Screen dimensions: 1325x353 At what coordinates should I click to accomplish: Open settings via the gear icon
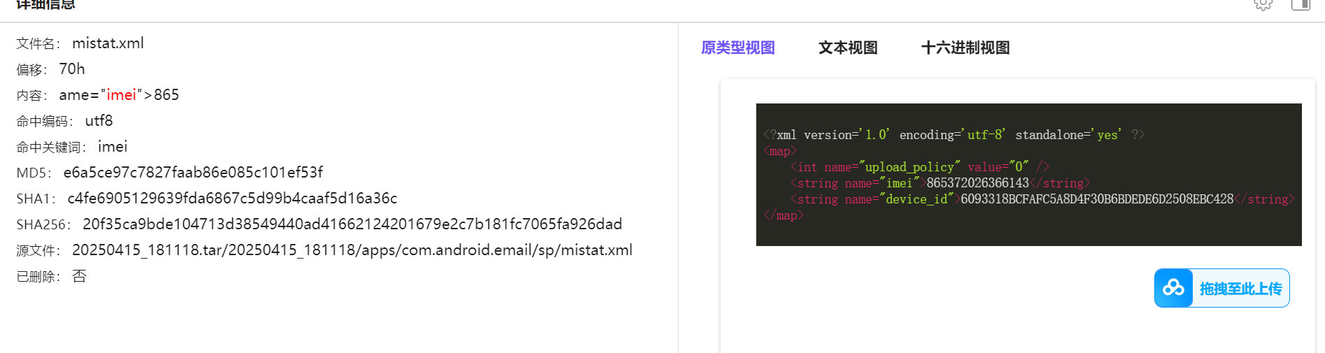[1263, 4]
